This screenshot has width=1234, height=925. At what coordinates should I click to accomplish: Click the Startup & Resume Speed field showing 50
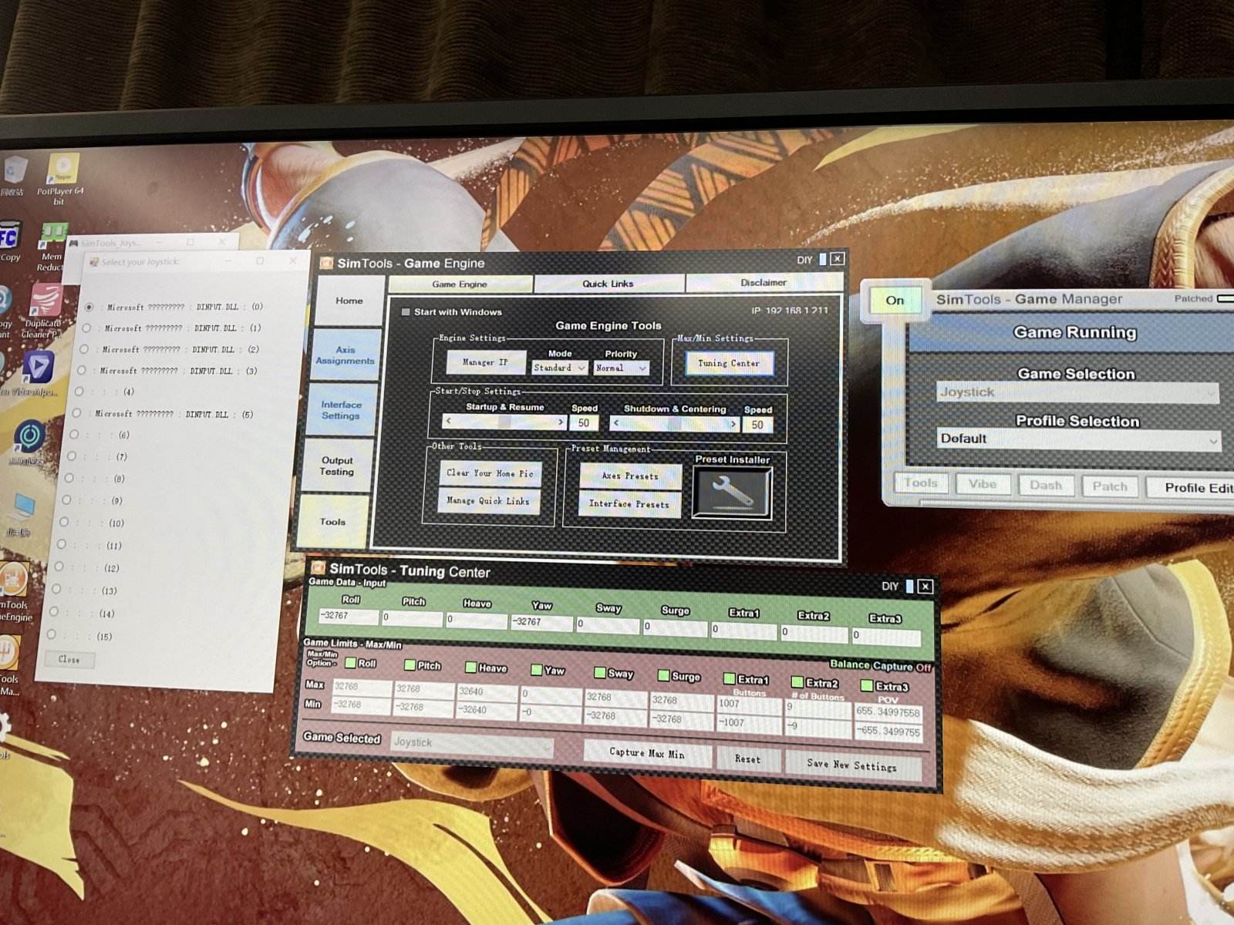(584, 422)
